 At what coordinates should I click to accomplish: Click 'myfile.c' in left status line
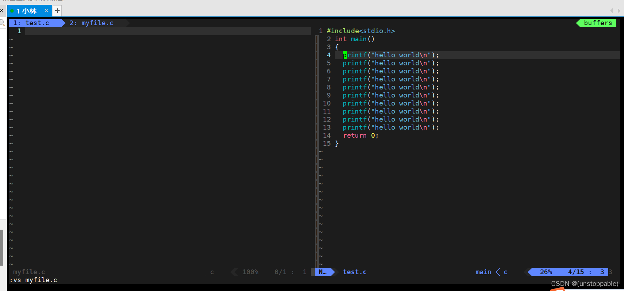click(29, 272)
